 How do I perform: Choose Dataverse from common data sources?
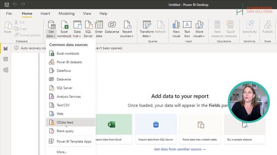tap(71, 79)
